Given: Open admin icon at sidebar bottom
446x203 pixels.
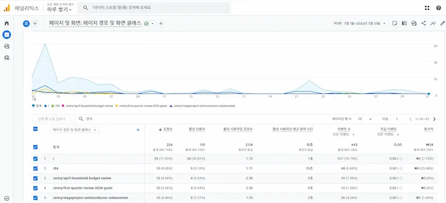Looking at the screenshot, I should point(7,198).
